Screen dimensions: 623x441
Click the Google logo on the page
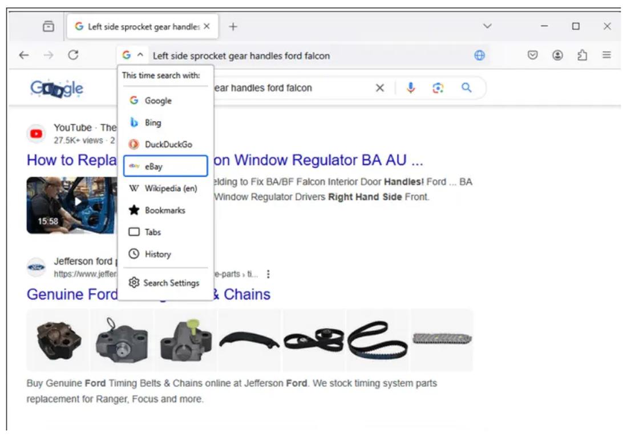pyautogui.click(x=57, y=89)
